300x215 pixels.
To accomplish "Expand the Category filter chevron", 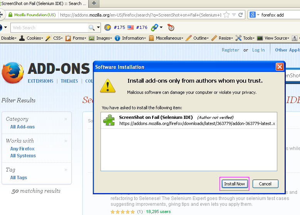I will click(x=65, y=119).
